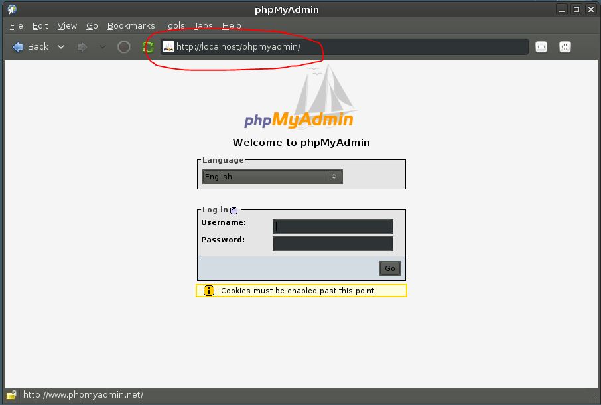Open the Help menu
The width and height of the screenshot is (601, 405).
(232, 26)
